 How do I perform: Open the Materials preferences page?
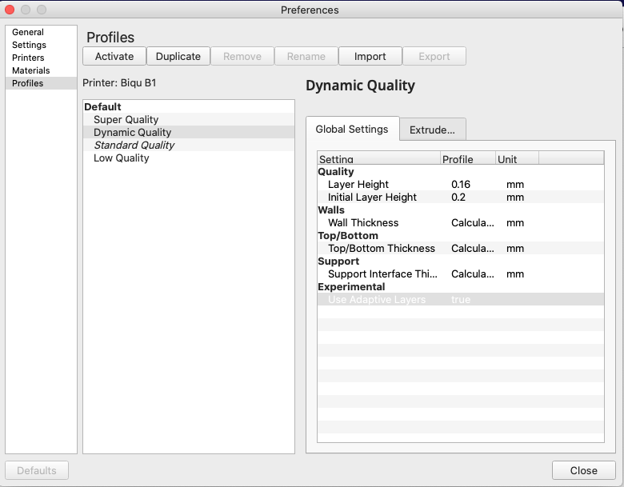[x=41, y=70]
